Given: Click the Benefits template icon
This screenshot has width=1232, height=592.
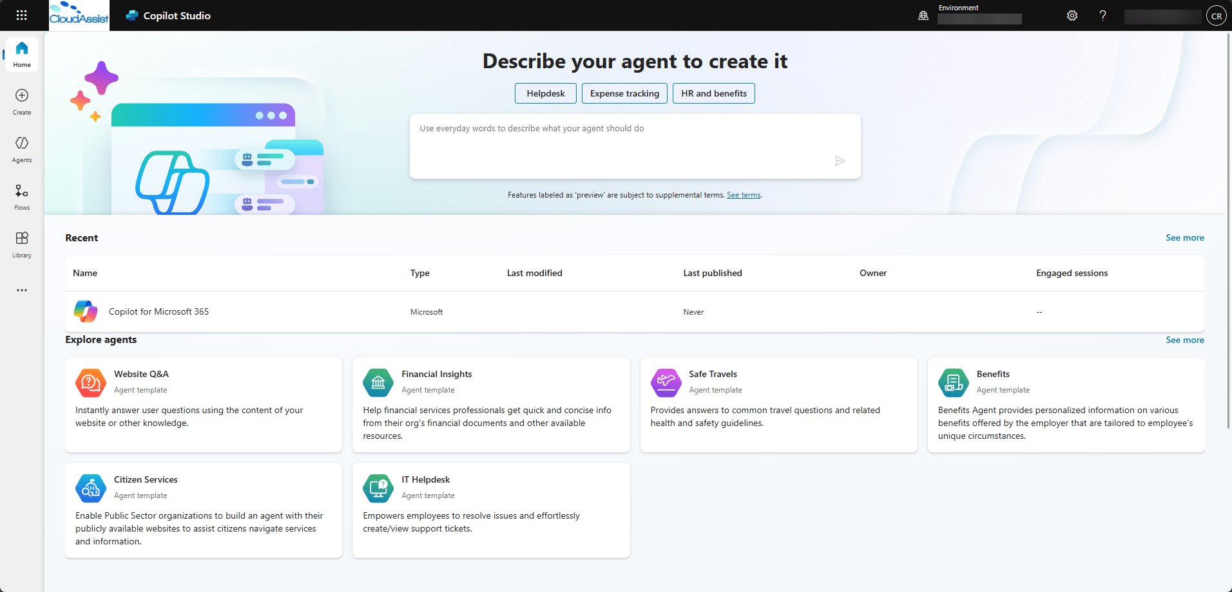Looking at the screenshot, I should pyautogui.click(x=954, y=383).
